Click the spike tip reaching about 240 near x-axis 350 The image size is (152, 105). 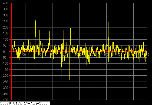pos(108,23)
